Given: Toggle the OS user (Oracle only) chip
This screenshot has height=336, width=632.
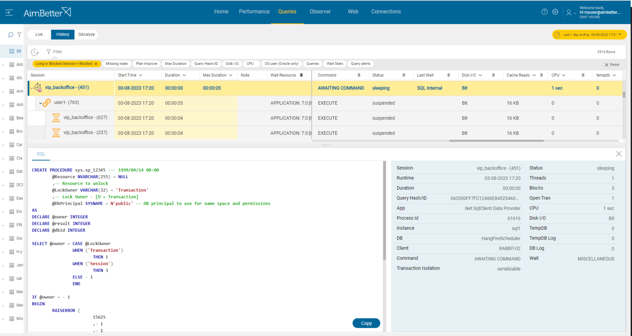Looking at the screenshot, I should (282, 64).
